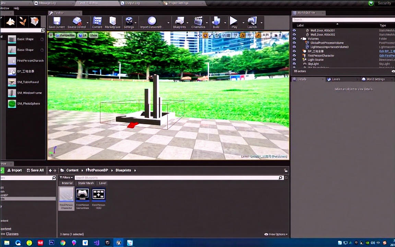The width and height of the screenshot is (395, 247).
Task: Switch to the World Settings tab
Action: click(375, 79)
